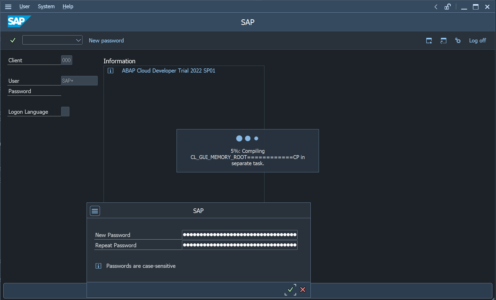The image size is (496, 300).
Task: Click the padlock icon in title bar
Action: (447, 7)
